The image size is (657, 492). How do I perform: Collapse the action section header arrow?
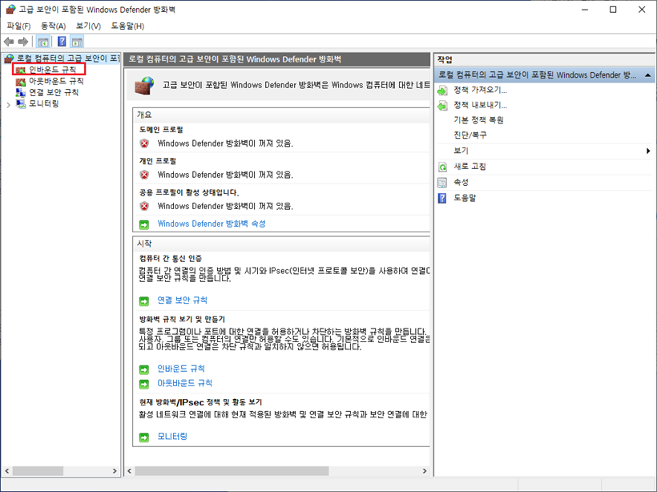point(647,75)
